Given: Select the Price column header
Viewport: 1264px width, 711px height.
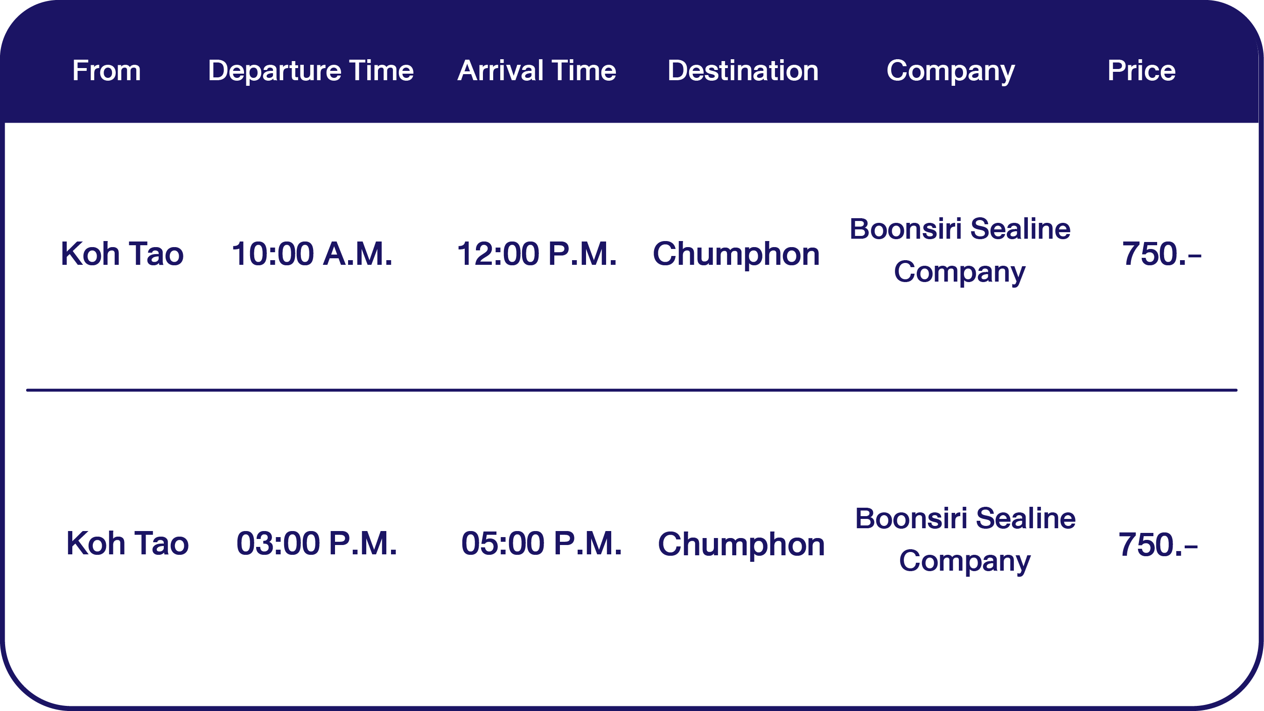Looking at the screenshot, I should 1141,70.
